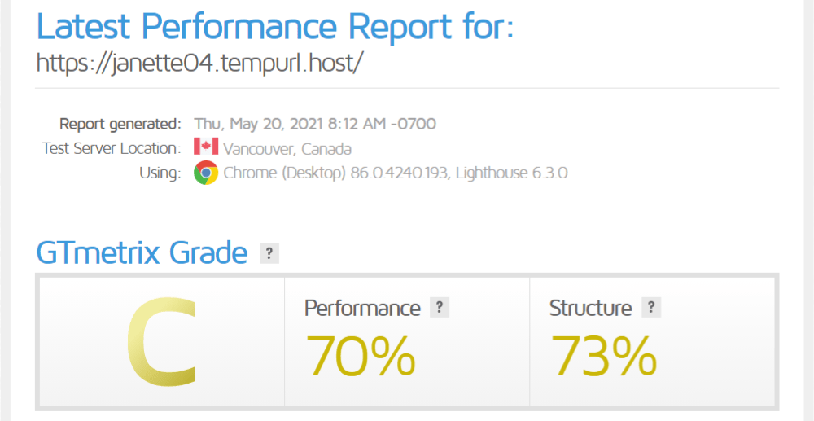
Task: Click the Test Server Location label
Action: point(111,149)
